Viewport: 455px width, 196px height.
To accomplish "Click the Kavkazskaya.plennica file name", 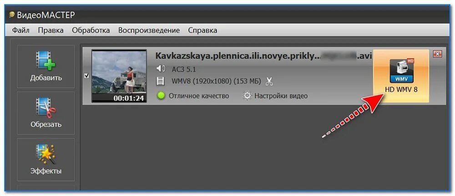I will pyautogui.click(x=263, y=56).
